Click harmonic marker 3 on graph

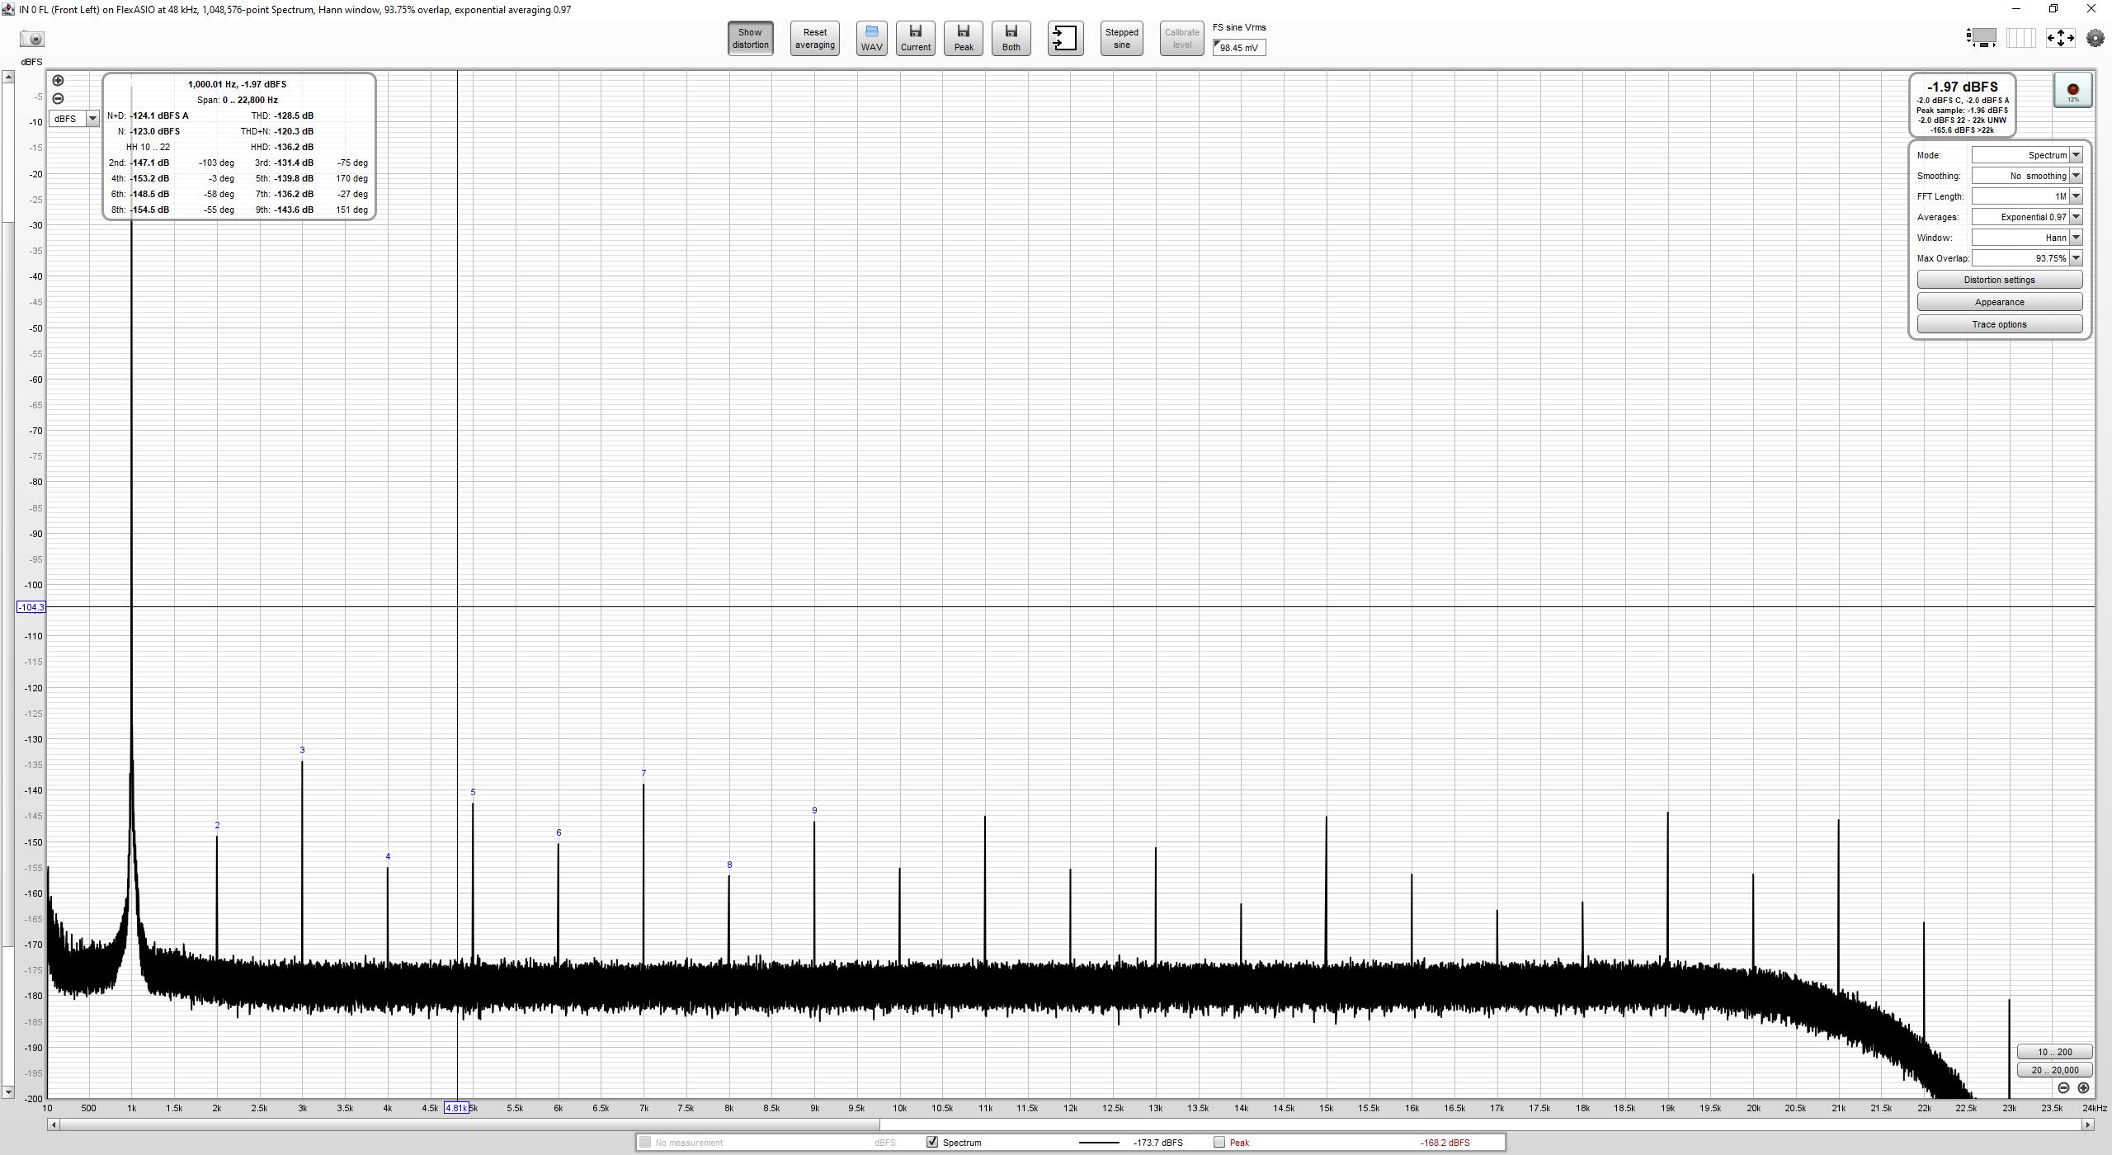pyautogui.click(x=303, y=750)
